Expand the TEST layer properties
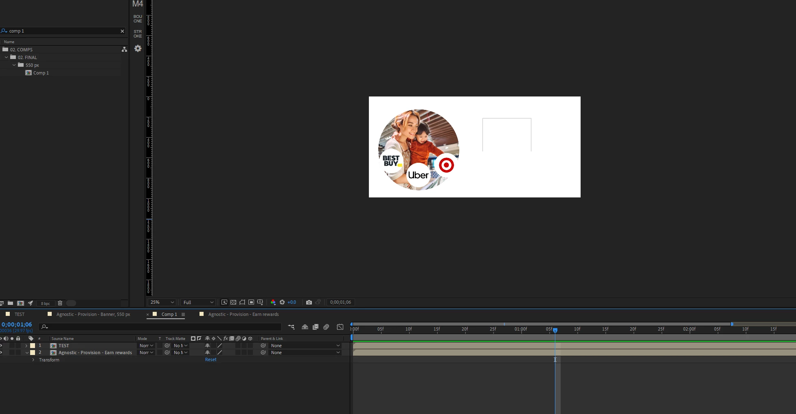The width and height of the screenshot is (796, 414). click(x=26, y=346)
